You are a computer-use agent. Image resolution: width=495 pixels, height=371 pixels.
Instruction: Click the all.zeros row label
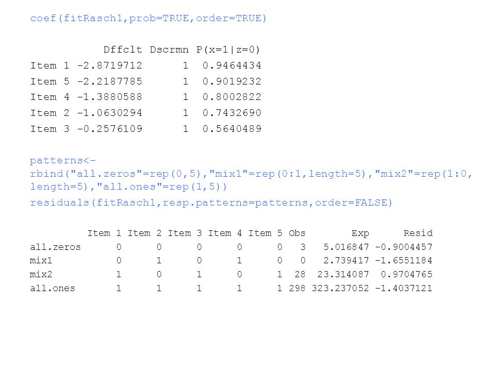click(55, 247)
